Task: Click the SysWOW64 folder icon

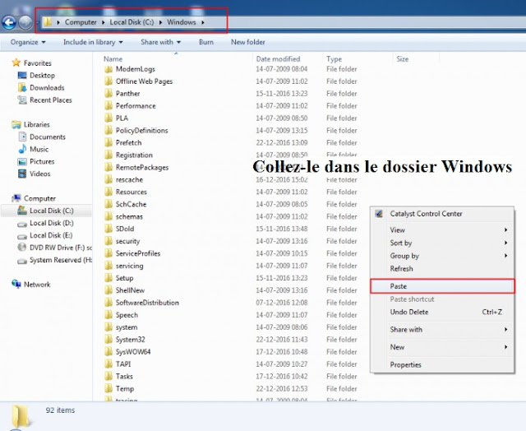Action: [x=108, y=352]
